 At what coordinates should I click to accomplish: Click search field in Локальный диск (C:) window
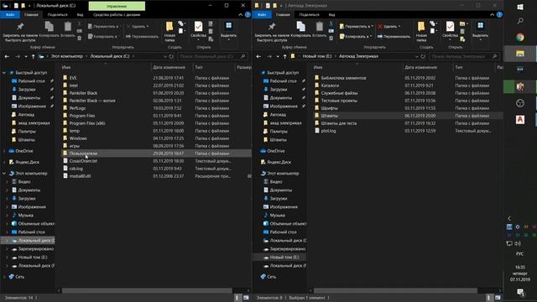click(x=212, y=56)
